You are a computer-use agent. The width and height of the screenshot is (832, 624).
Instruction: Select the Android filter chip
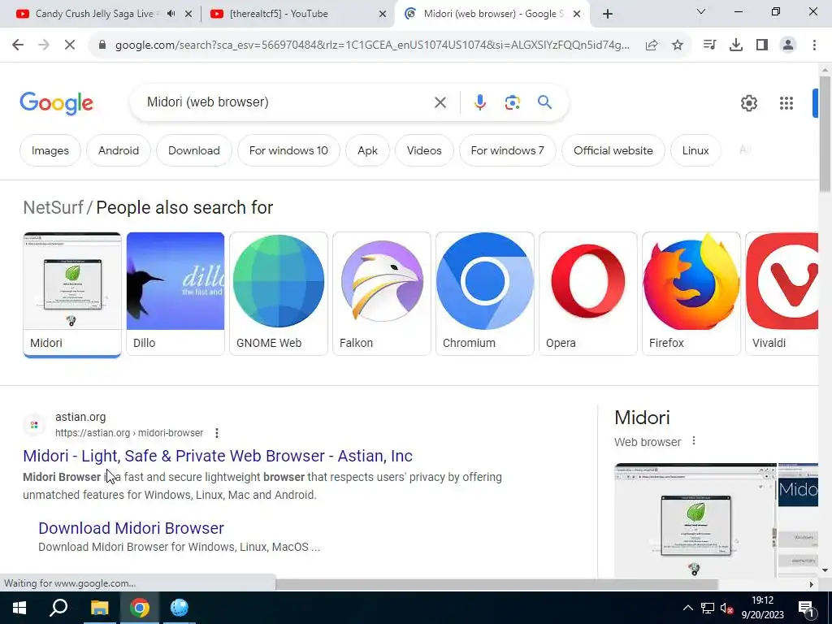tap(119, 150)
